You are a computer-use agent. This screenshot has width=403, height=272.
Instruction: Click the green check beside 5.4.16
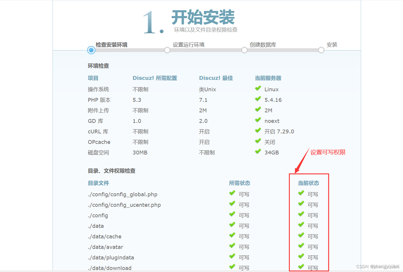258,99
